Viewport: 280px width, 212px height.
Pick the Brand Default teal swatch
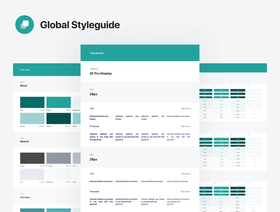point(59,102)
